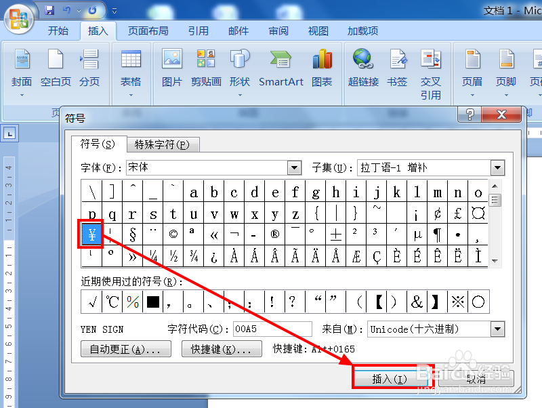Select the degree Celsius symbol

pyautogui.click(x=110, y=302)
